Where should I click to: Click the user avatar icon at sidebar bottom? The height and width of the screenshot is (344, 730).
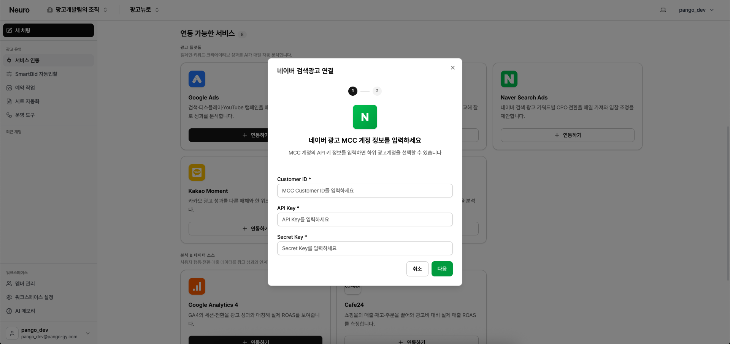tap(12, 333)
